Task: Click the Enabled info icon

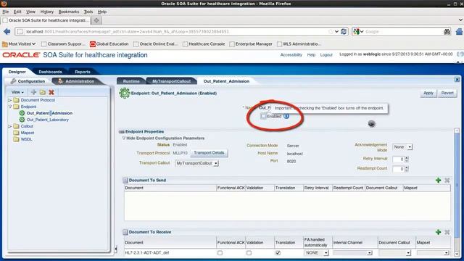Action: click(286, 116)
